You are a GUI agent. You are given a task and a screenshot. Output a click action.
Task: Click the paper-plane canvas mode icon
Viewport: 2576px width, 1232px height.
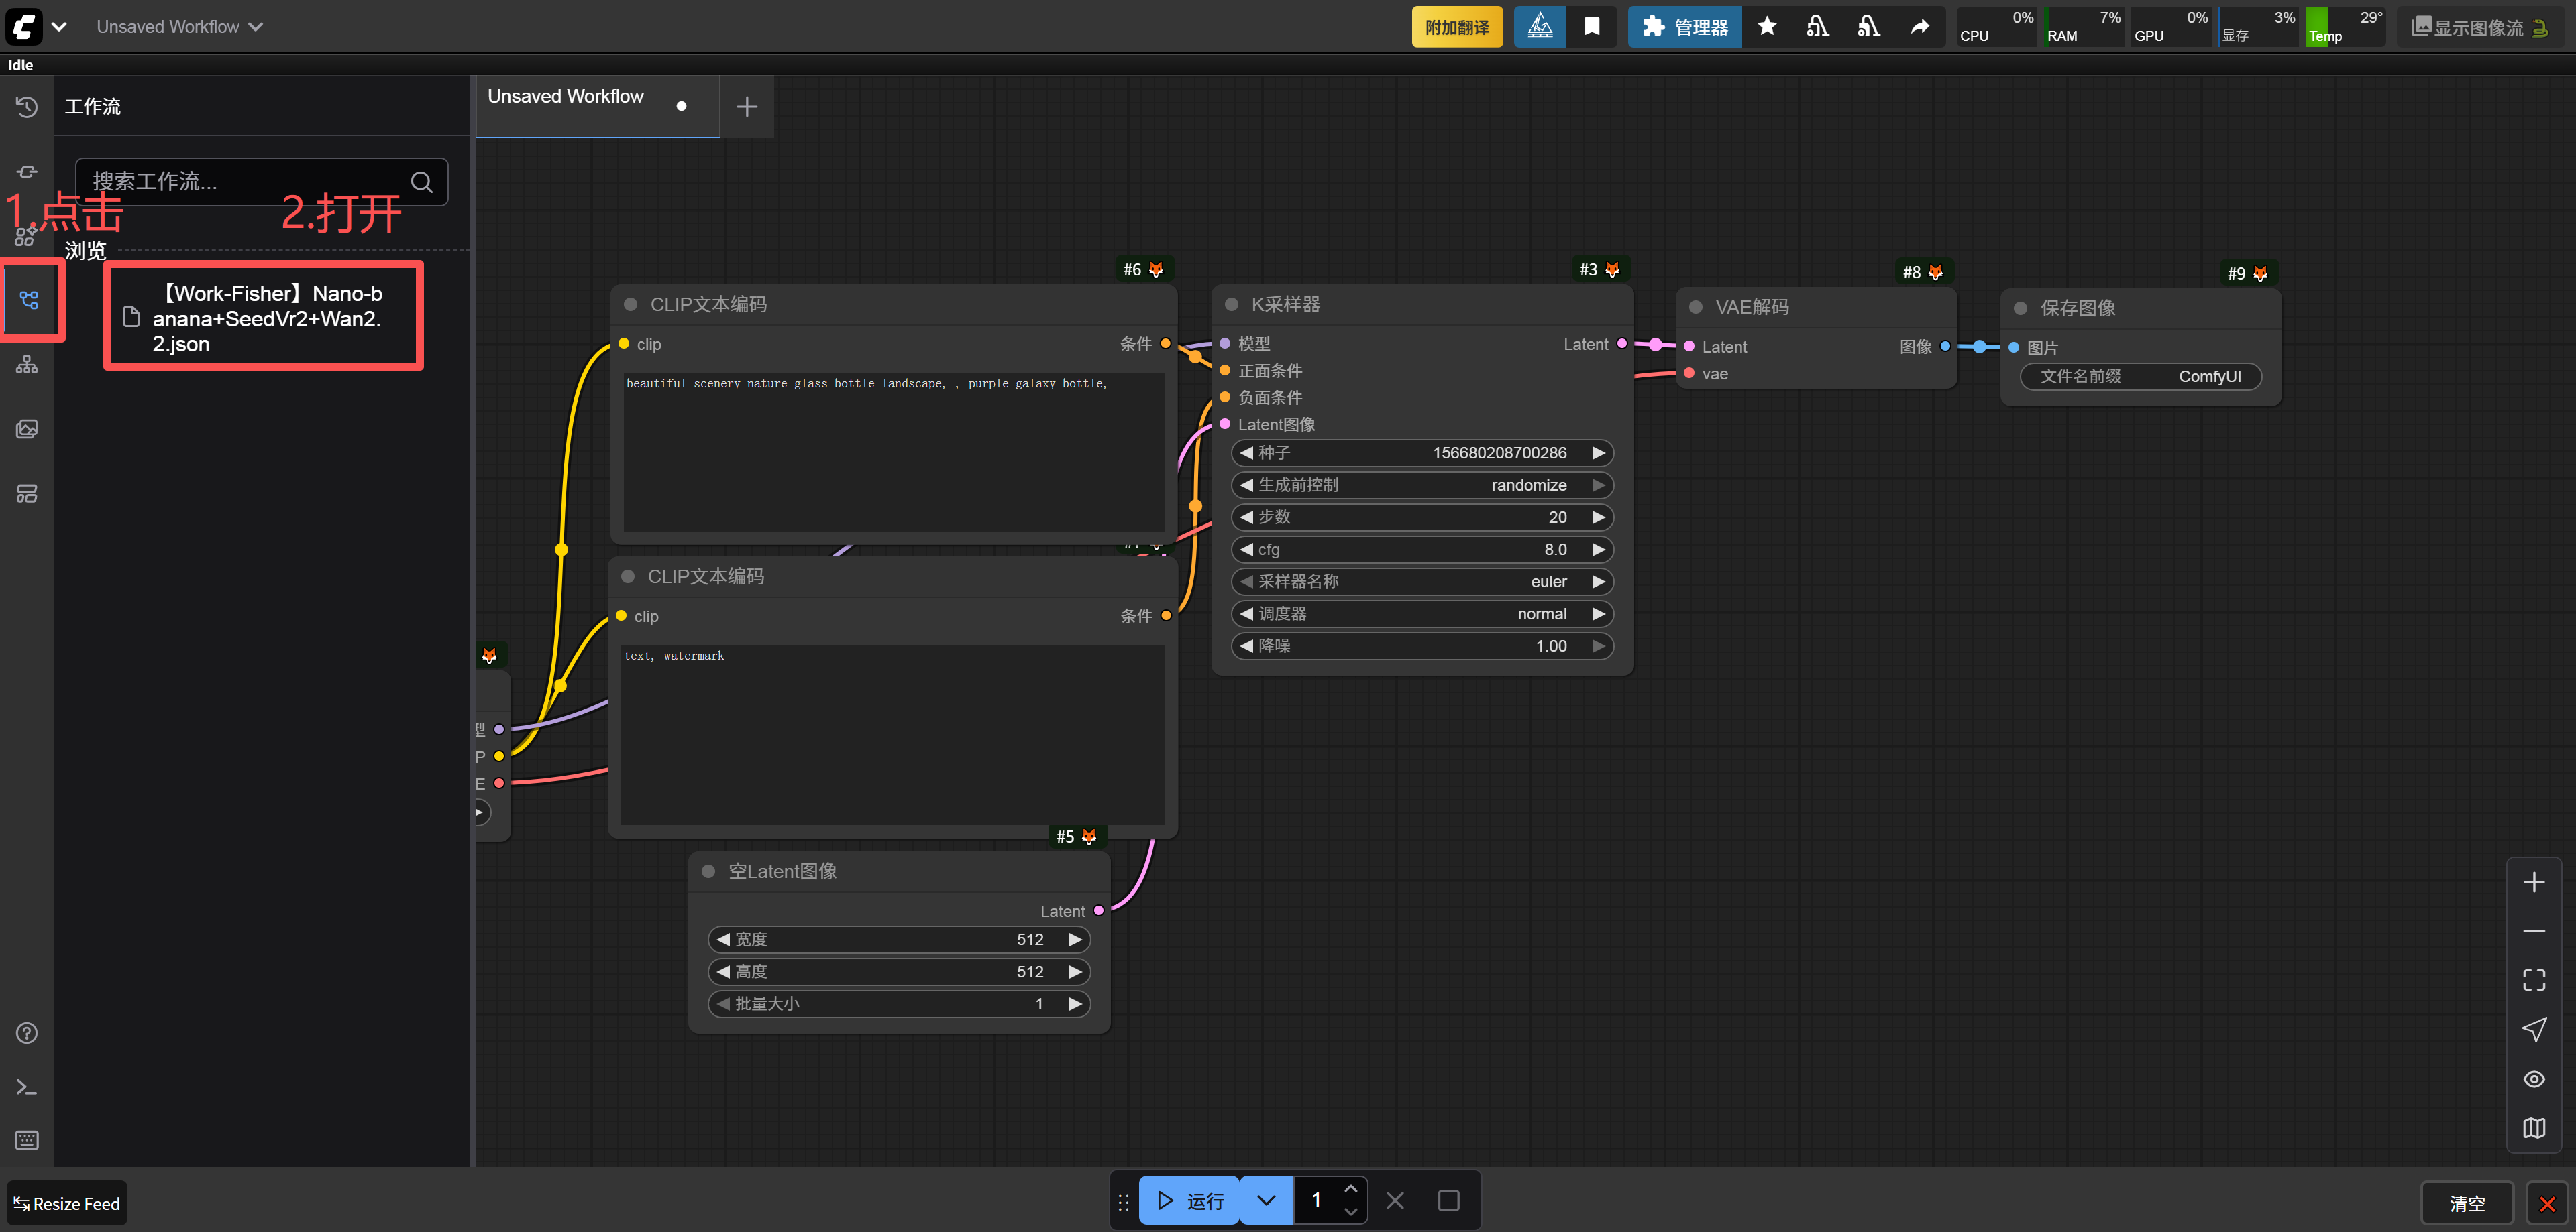2534,1029
